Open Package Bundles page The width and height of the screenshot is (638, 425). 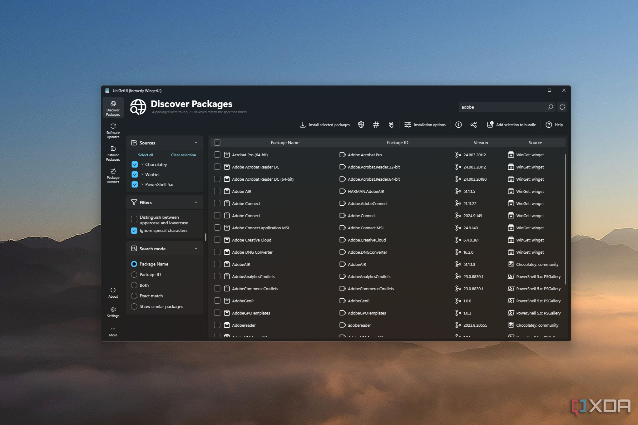click(113, 176)
